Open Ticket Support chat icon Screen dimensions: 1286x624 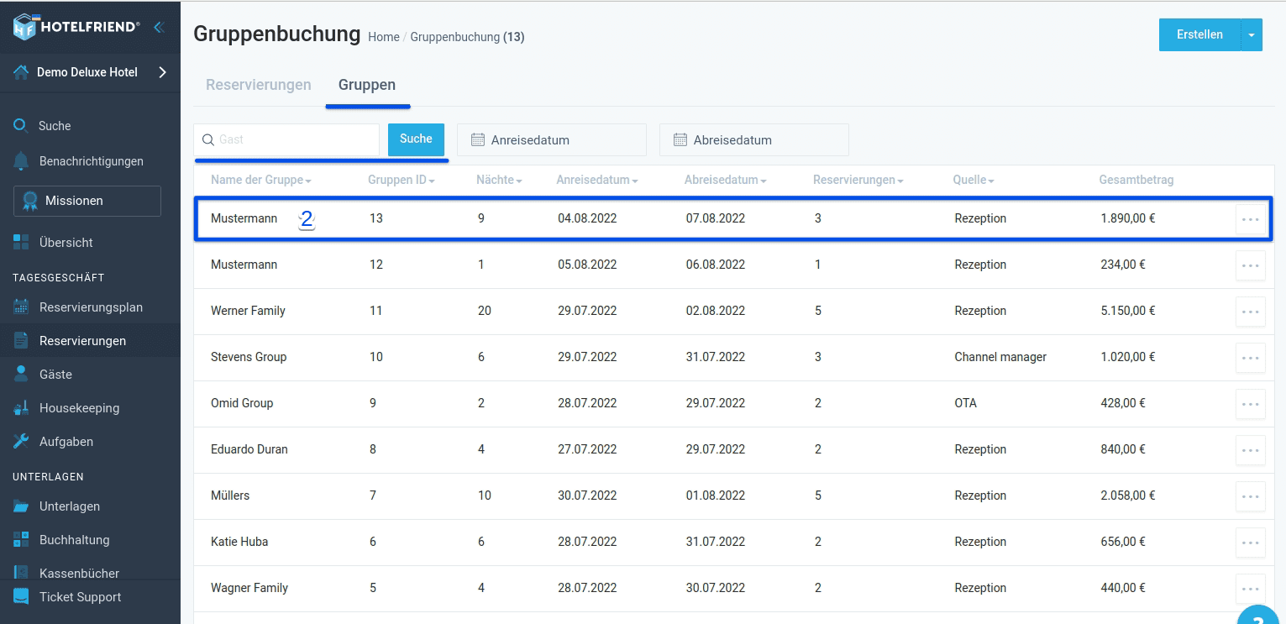coord(21,597)
